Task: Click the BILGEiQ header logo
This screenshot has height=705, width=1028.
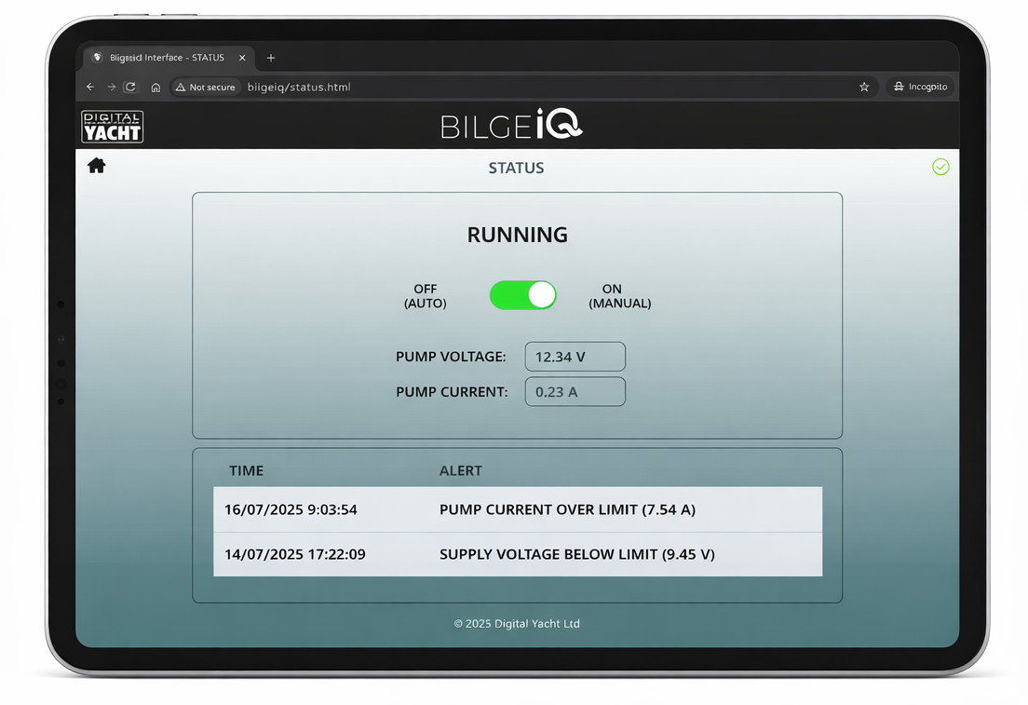Action: tap(511, 124)
